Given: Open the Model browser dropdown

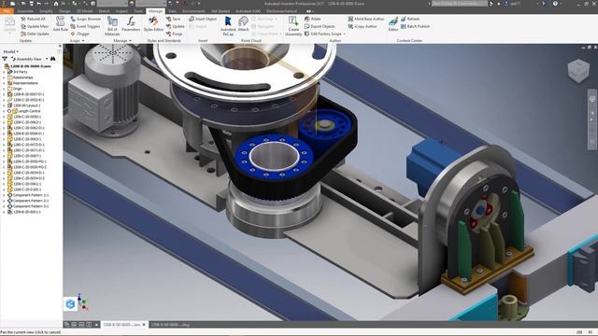Looking at the screenshot, I should (11, 51).
